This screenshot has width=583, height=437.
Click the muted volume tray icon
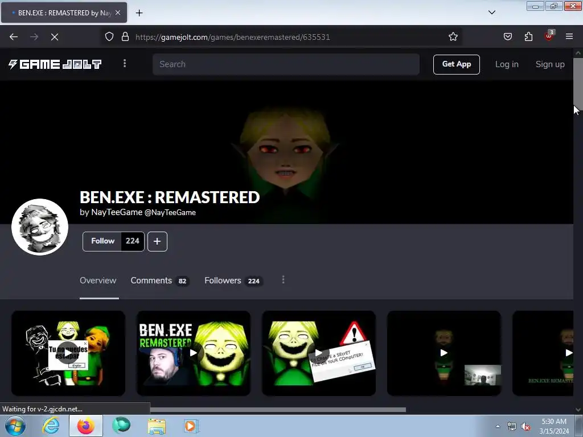click(525, 427)
